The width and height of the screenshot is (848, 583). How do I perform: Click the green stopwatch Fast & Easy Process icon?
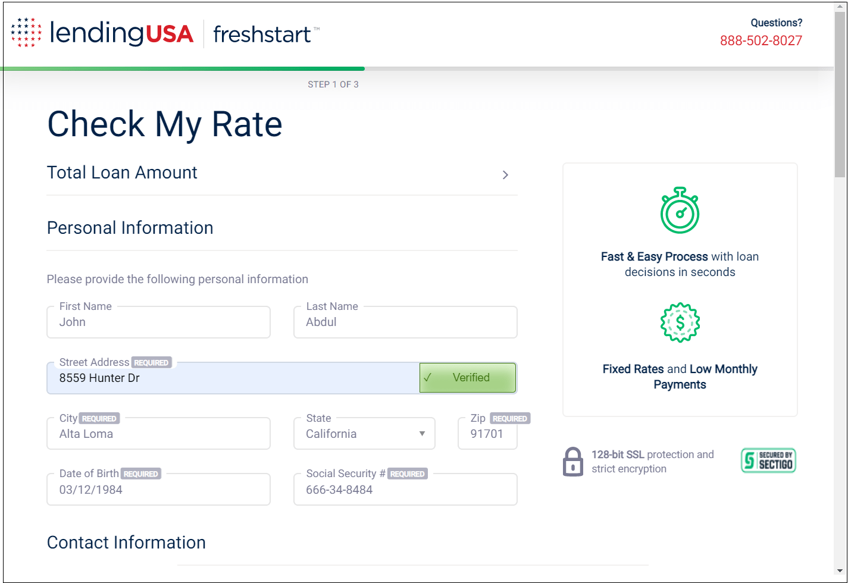click(x=680, y=211)
